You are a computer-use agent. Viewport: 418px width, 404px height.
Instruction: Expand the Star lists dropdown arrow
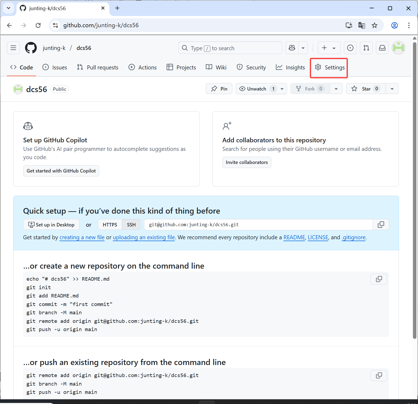pyautogui.click(x=392, y=89)
